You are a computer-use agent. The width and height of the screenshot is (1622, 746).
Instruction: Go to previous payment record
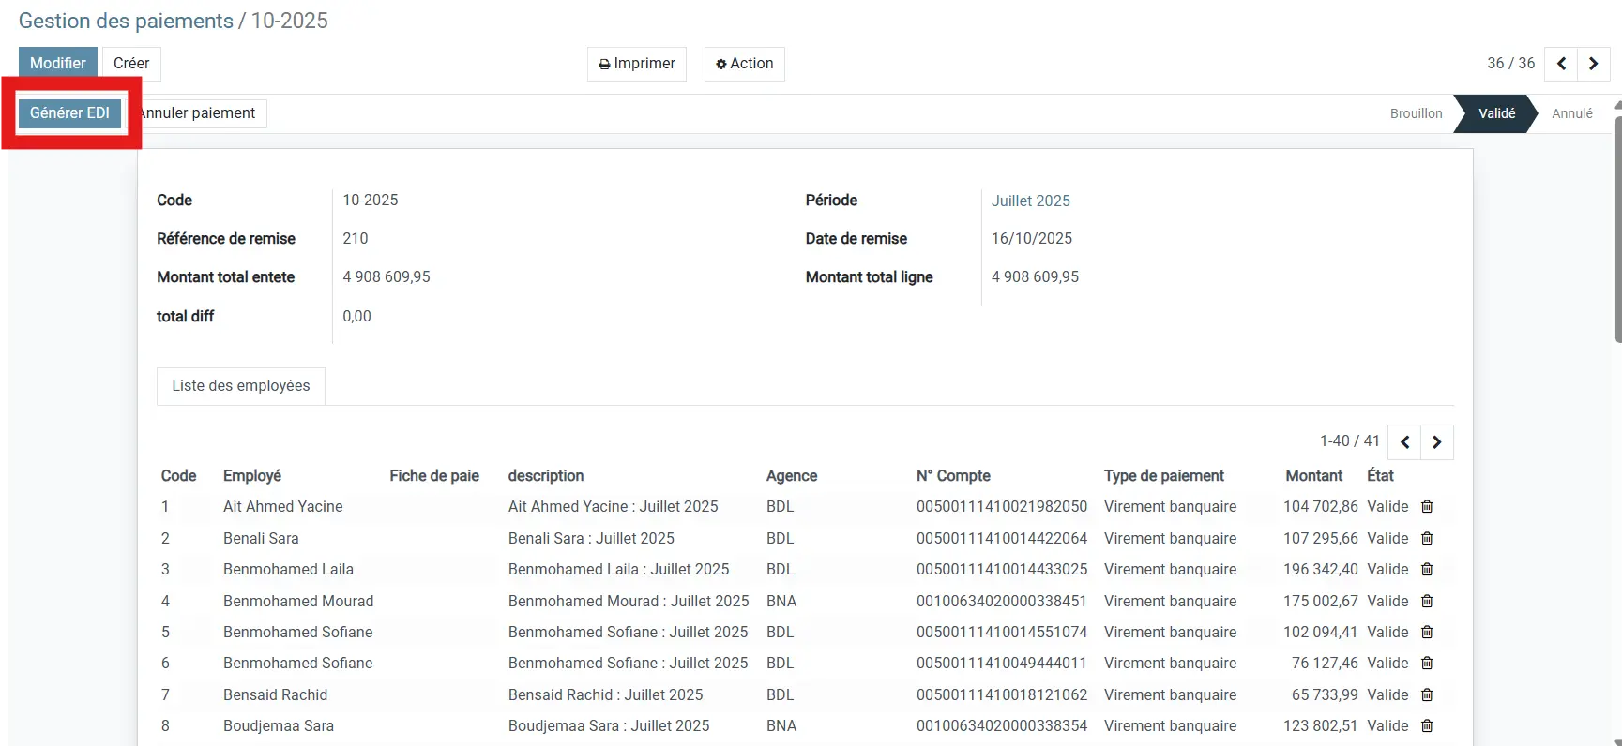point(1561,64)
